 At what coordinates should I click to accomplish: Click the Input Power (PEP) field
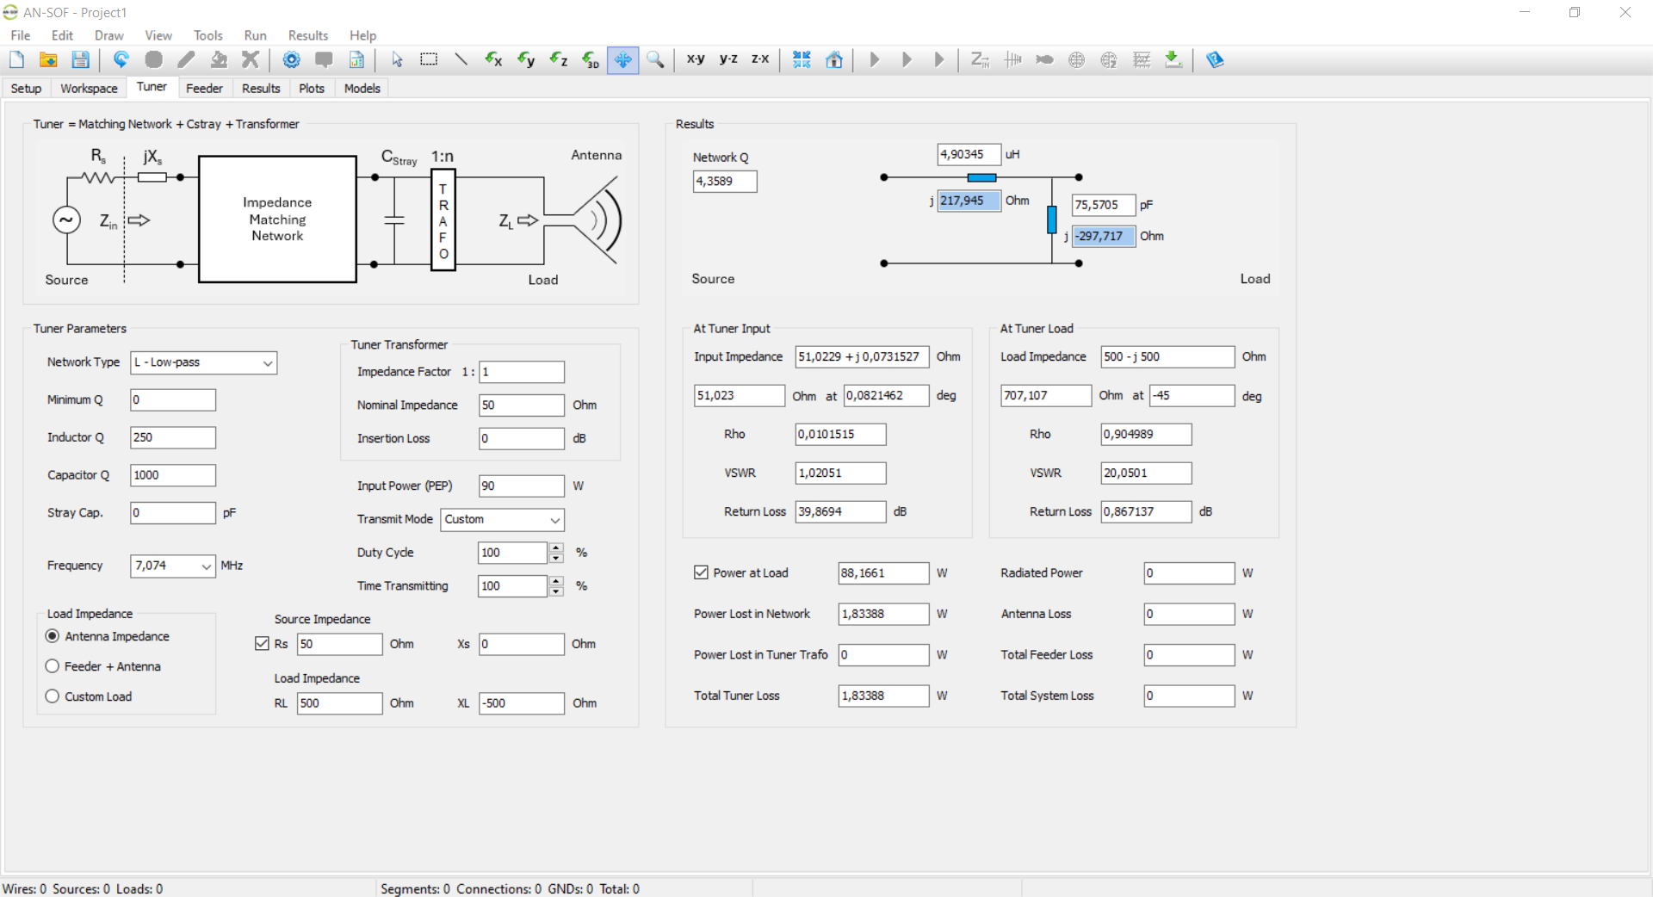tap(521, 486)
